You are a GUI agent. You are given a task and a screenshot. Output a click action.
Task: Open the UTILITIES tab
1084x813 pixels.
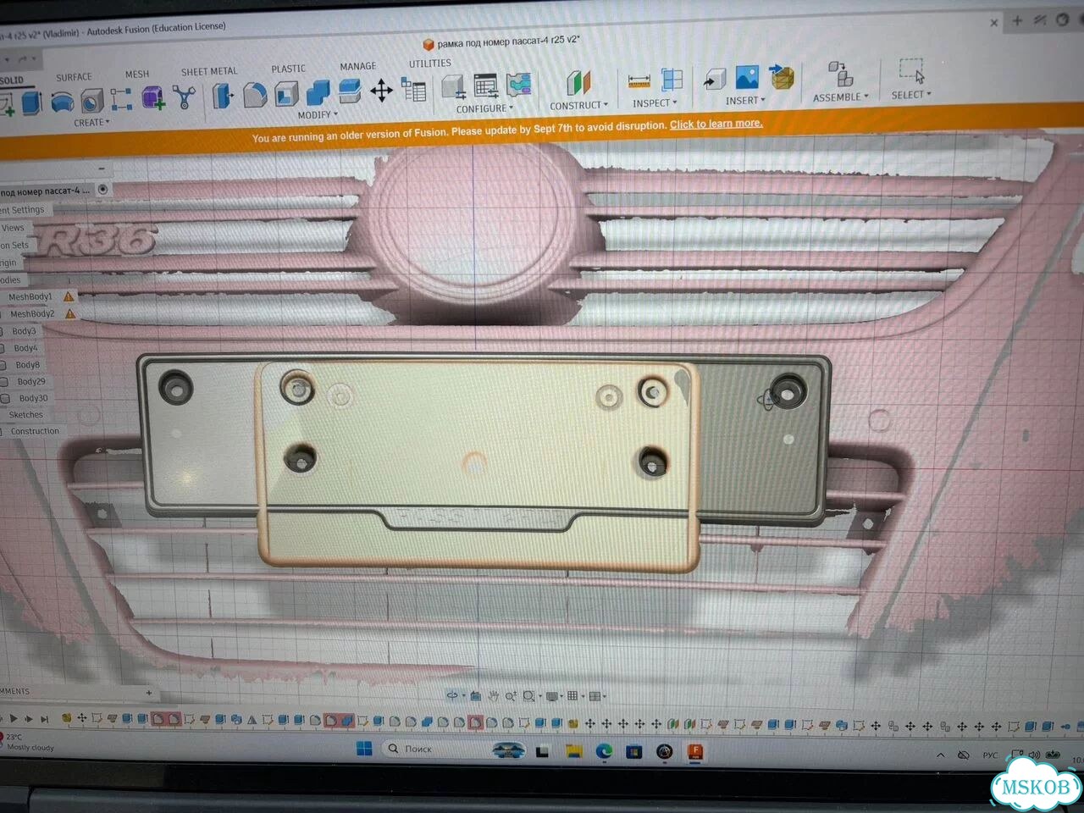[430, 64]
